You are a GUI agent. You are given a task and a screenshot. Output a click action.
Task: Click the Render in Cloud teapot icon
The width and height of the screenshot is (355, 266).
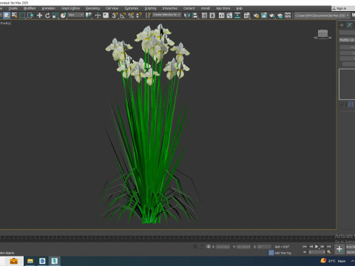[x=280, y=16]
